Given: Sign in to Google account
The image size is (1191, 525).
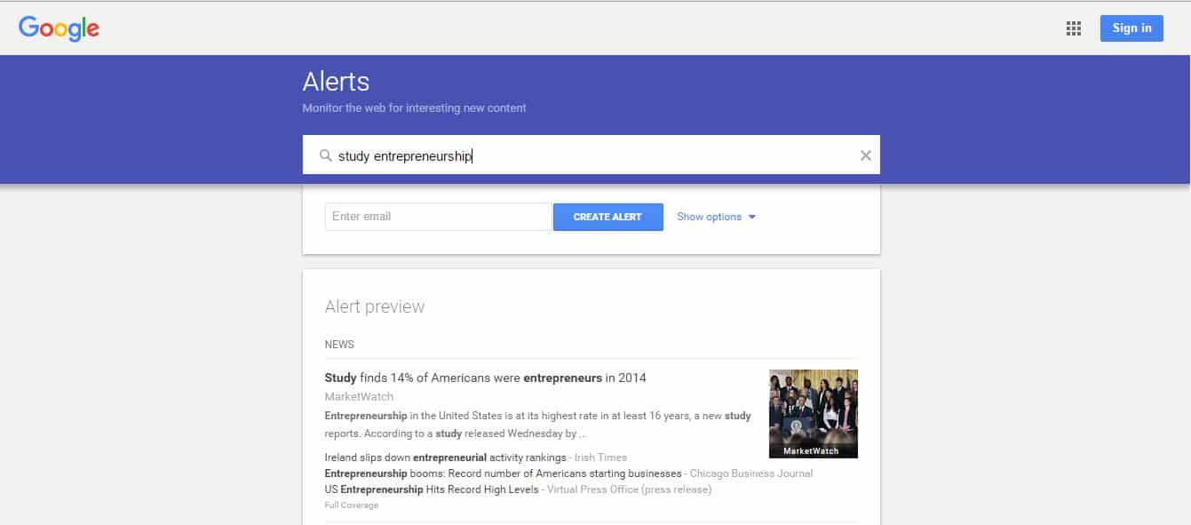Looking at the screenshot, I should coord(1131,28).
